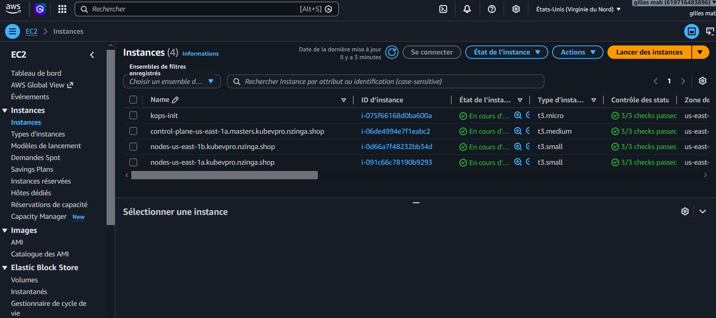
Task: Open the EC2 breadcrumb link
Action: point(32,31)
